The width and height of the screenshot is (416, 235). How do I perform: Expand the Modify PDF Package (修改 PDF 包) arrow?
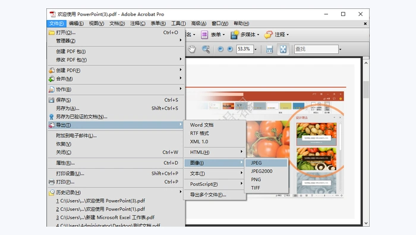(181, 59)
